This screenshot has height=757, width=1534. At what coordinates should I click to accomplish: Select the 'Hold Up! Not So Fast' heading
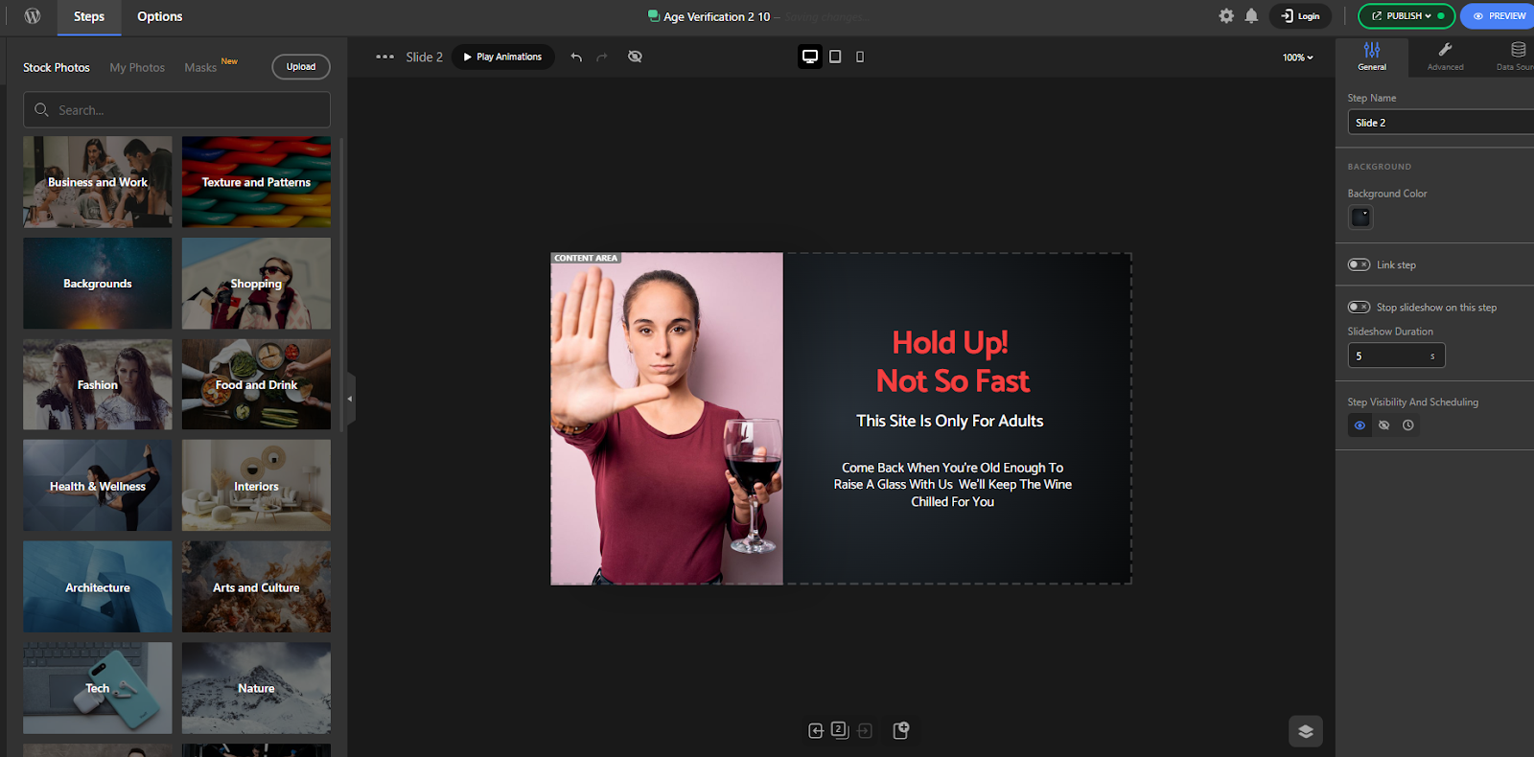[x=951, y=361]
